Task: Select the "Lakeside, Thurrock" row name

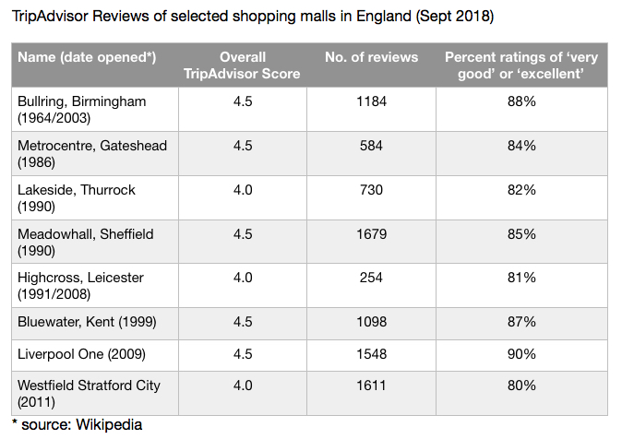Action: pyautogui.click(x=77, y=197)
